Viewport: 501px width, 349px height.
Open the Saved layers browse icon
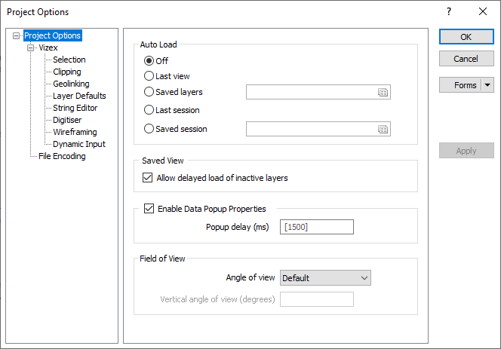pos(383,93)
